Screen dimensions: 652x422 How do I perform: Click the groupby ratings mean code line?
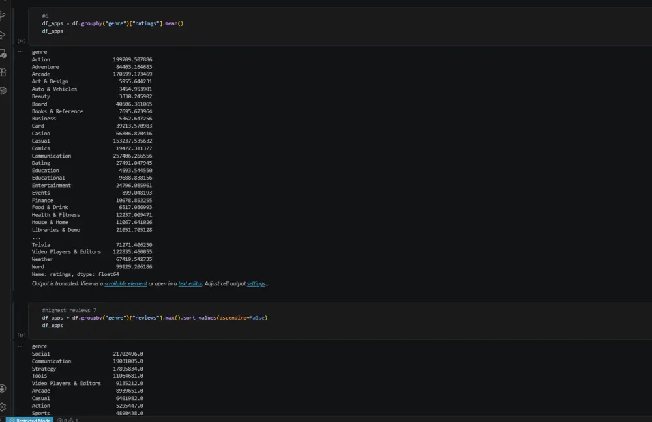(x=112, y=23)
